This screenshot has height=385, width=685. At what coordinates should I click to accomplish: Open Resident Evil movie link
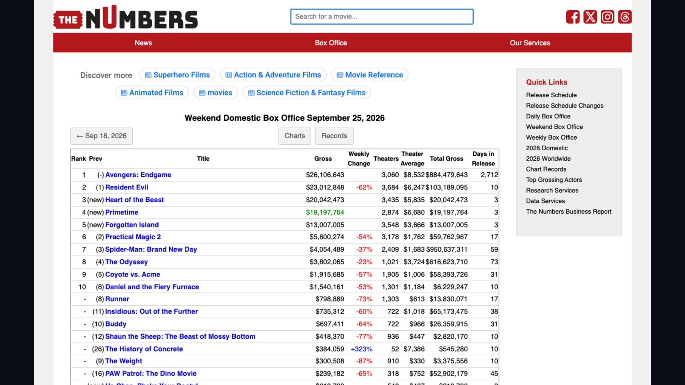[x=127, y=187]
